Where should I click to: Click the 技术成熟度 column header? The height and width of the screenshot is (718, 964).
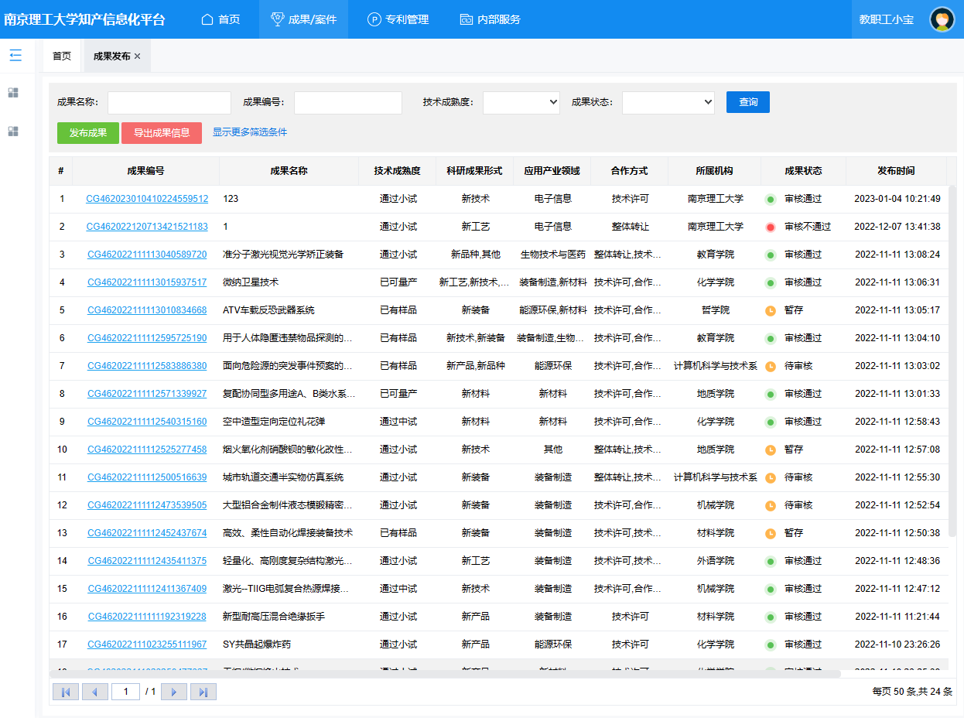pyautogui.click(x=397, y=171)
